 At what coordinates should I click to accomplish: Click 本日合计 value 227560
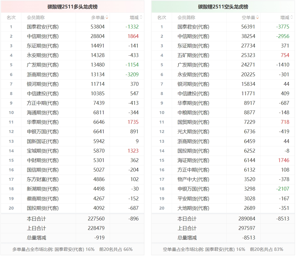[96, 219]
